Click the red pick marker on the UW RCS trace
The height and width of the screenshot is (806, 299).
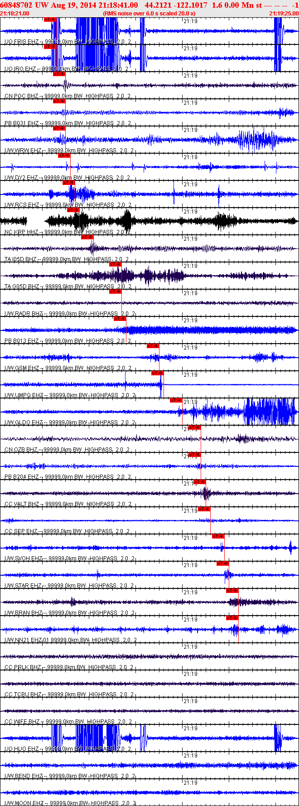coord(68,183)
